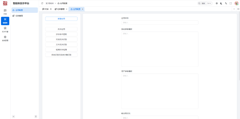
Task: Switch to the 对话 tab
Action: (x=46, y=9)
